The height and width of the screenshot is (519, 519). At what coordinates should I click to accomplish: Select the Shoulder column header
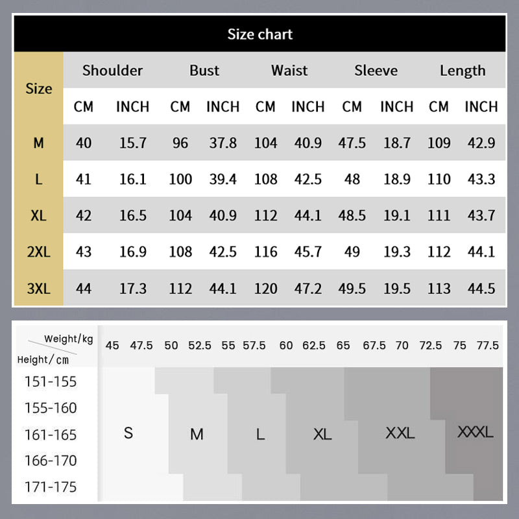pyautogui.click(x=112, y=71)
